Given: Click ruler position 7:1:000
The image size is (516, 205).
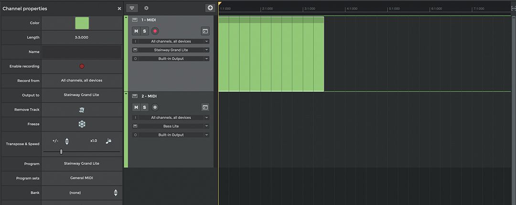Looking at the screenshot, I should pyautogui.click(x=478, y=9).
